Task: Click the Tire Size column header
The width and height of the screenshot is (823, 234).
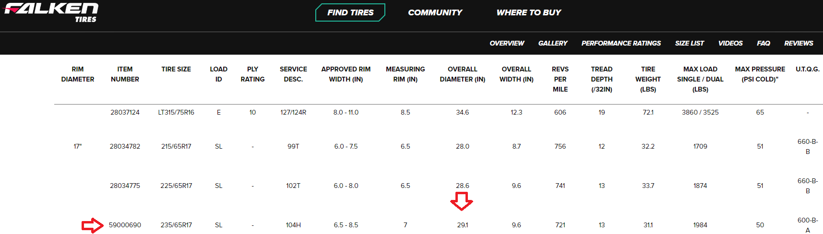Action: pyautogui.click(x=176, y=69)
